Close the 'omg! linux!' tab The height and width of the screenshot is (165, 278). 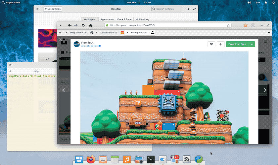click(66, 33)
